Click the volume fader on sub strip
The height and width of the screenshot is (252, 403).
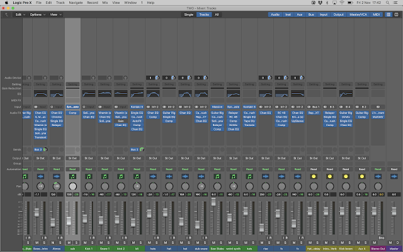(x=69, y=221)
